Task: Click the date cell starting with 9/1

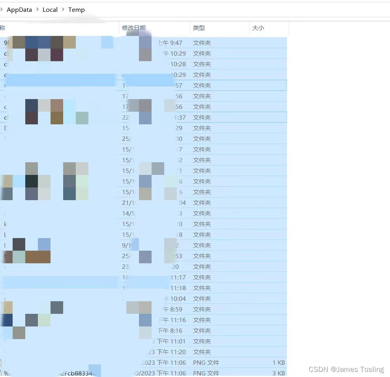Action: tap(128, 246)
